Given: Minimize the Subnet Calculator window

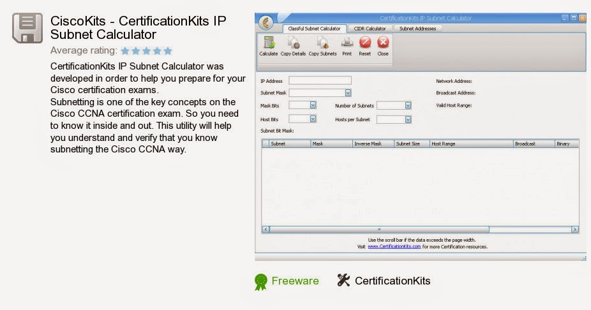Looking at the screenshot, I should [565, 18].
